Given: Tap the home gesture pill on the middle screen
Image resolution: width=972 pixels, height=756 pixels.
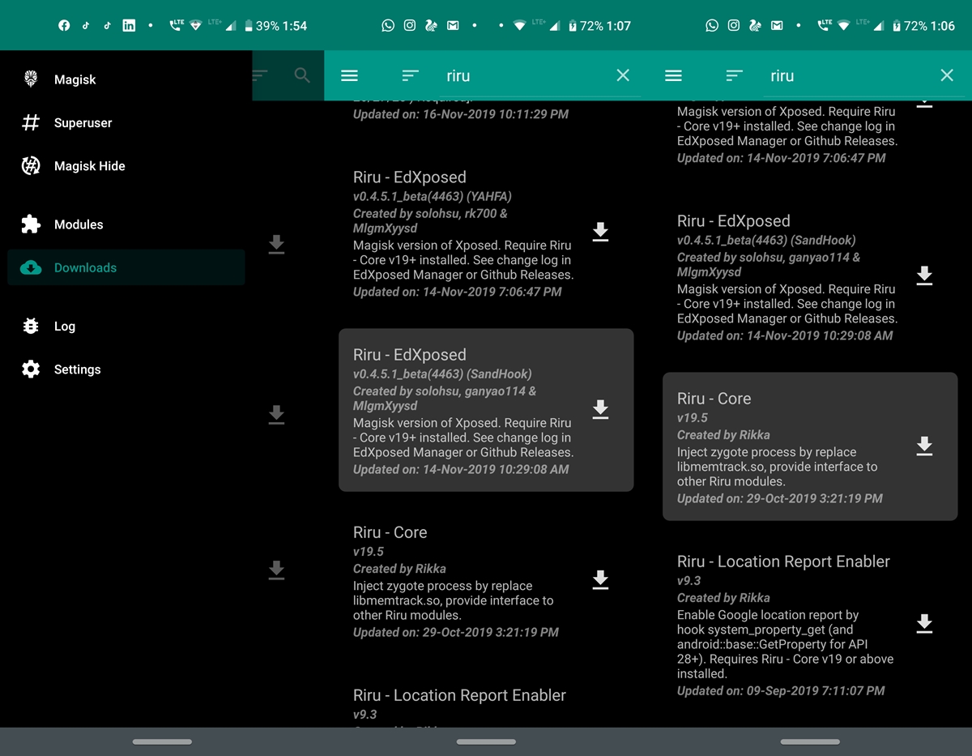Looking at the screenshot, I should tap(486, 741).
